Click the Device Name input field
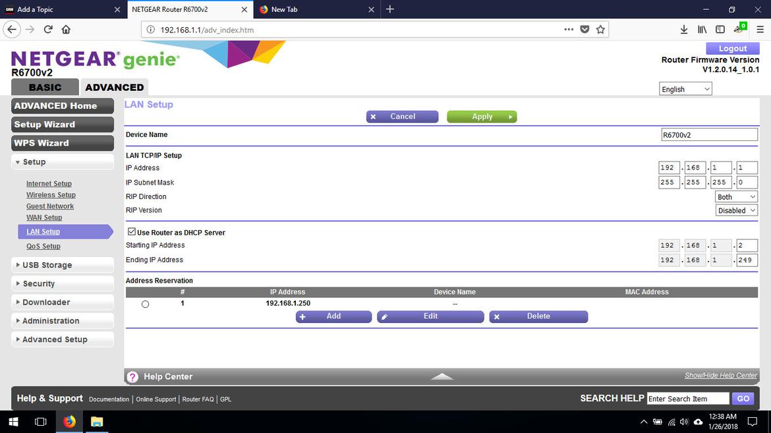Image resolution: width=771 pixels, height=433 pixels. [709, 135]
